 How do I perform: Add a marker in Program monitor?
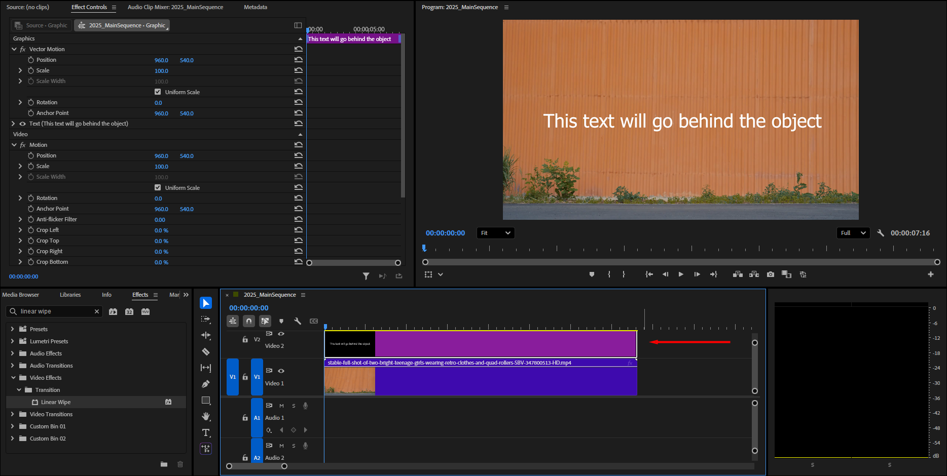(592, 274)
